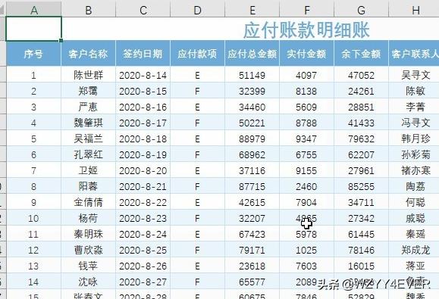This screenshot has width=439, height=299.
Task: Select contact cell 郑成龙
Action: click(x=414, y=250)
